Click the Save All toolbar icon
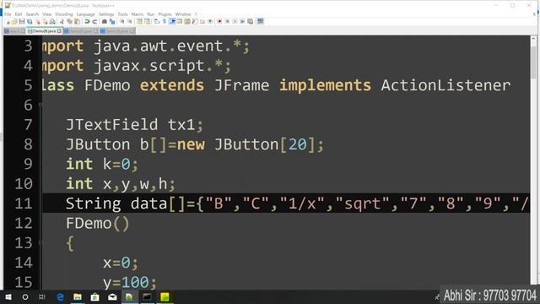Viewport: 540px width, 304px height. 30,22
